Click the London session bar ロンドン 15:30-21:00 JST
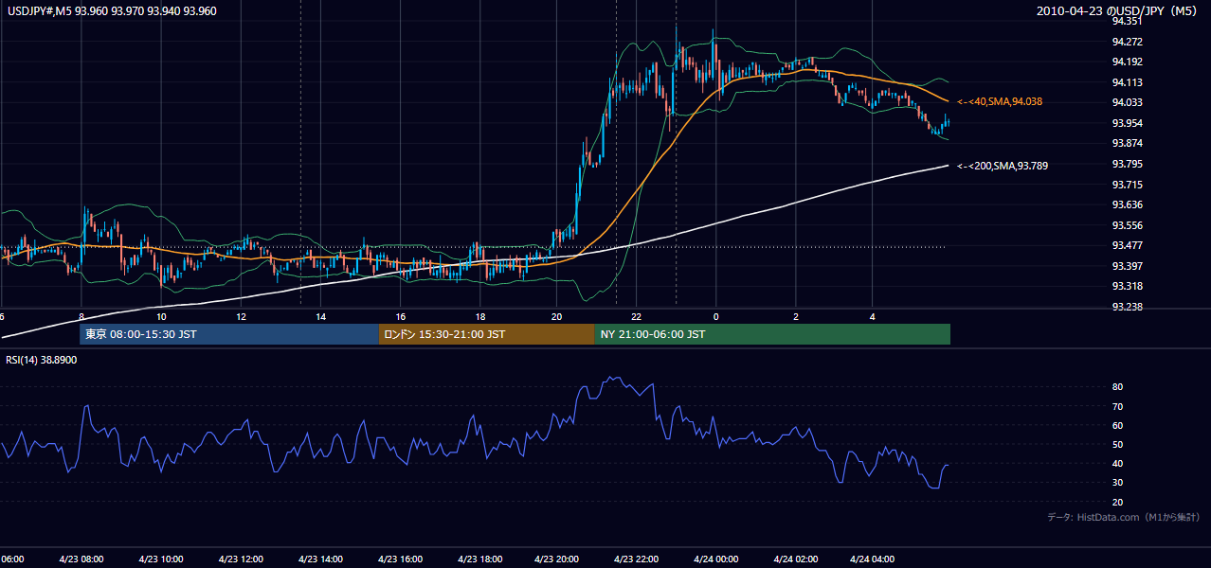The width and height of the screenshot is (1211, 568). tap(486, 334)
